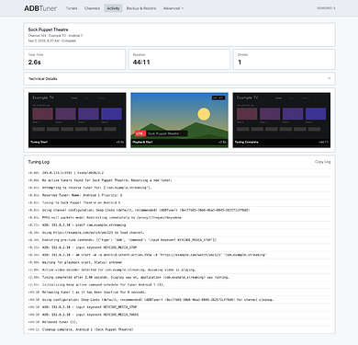Viewport: 358px width, 345px height.
Task: Click the 'Using channel configuration: Deep Links' log line
Action: point(179,210)
